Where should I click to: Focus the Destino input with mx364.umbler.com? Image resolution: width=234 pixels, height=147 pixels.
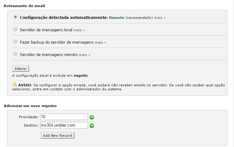64,125
